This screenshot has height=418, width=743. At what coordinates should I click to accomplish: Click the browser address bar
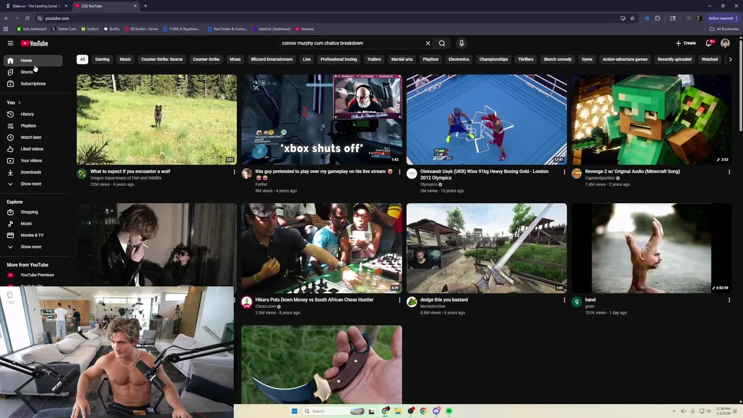325,18
